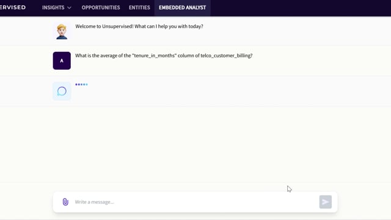
Task: Click the "tenure_in_months" column name text
Action: click(x=155, y=56)
